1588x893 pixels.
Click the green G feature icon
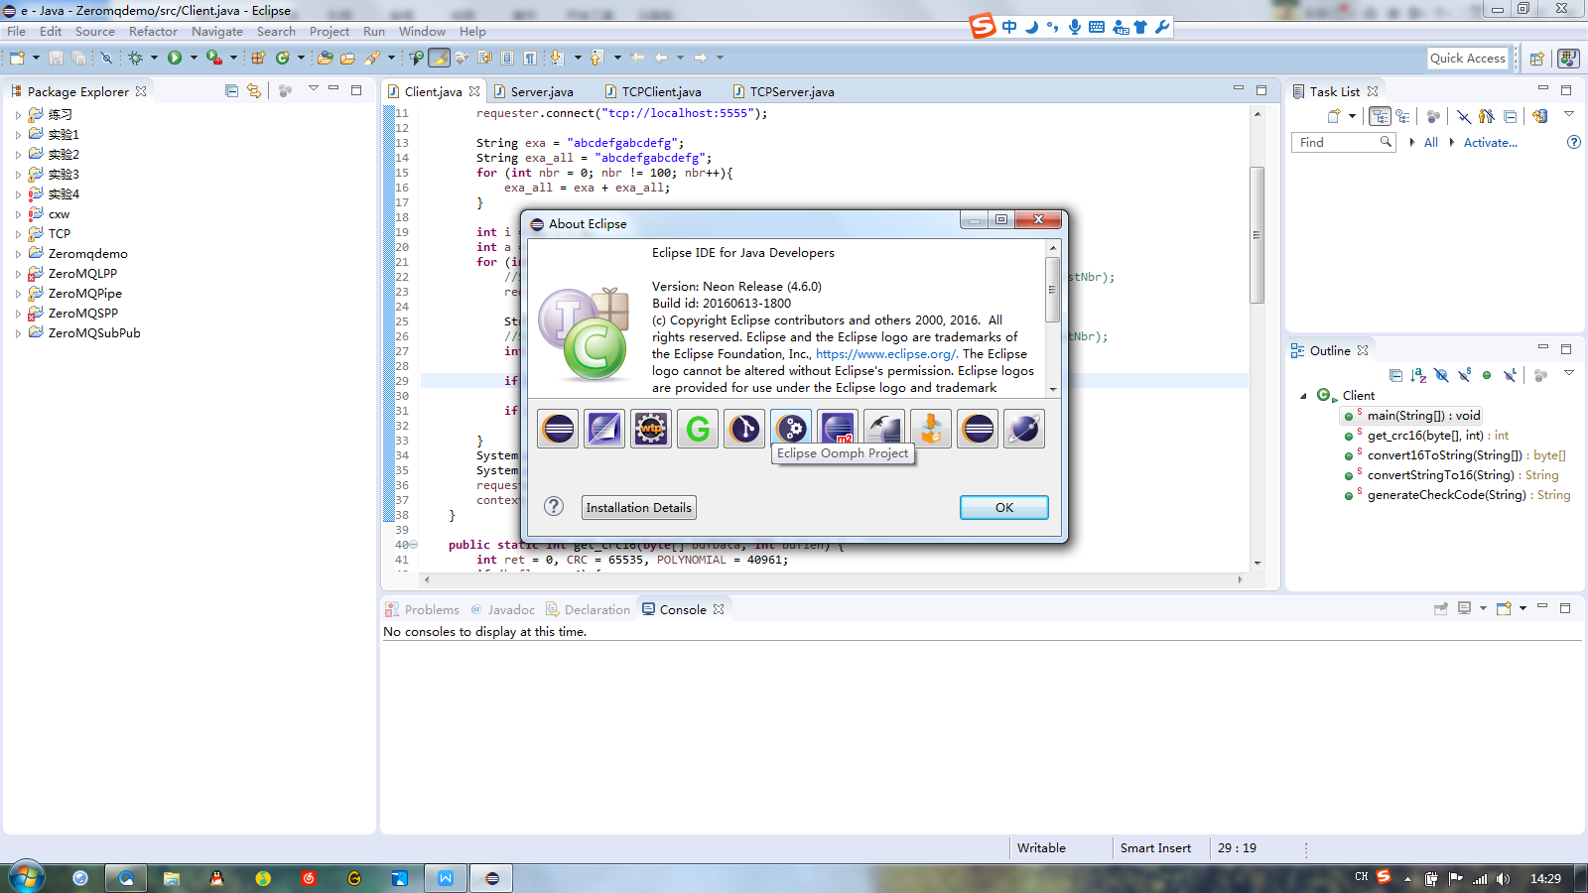[x=698, y=429]
